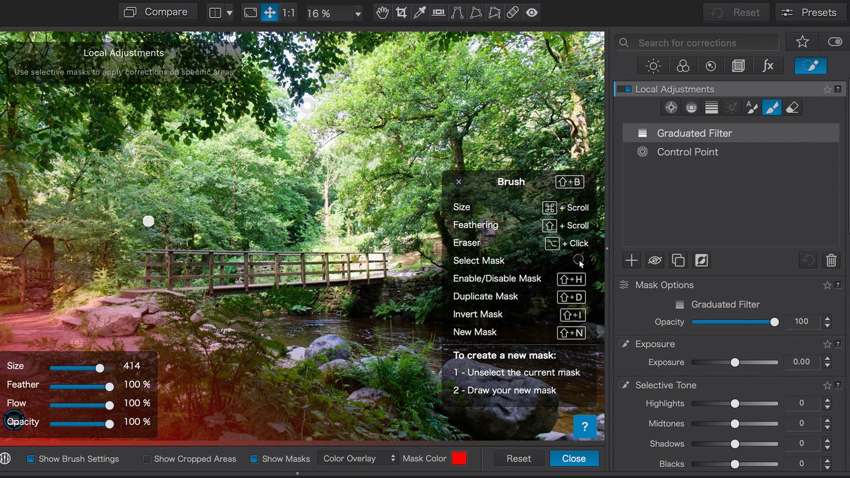Screen dimensions: 850x478
Task: Uncheck Show Masks
Action: [x=254, y=459]
